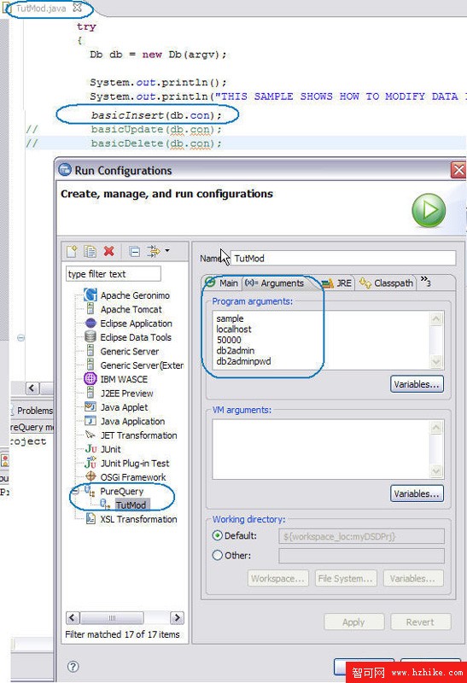Viewport: 467px width, 683px height.
Task: Click the configuration list horizontal scrollbar thumb
Action: [112, 617]
